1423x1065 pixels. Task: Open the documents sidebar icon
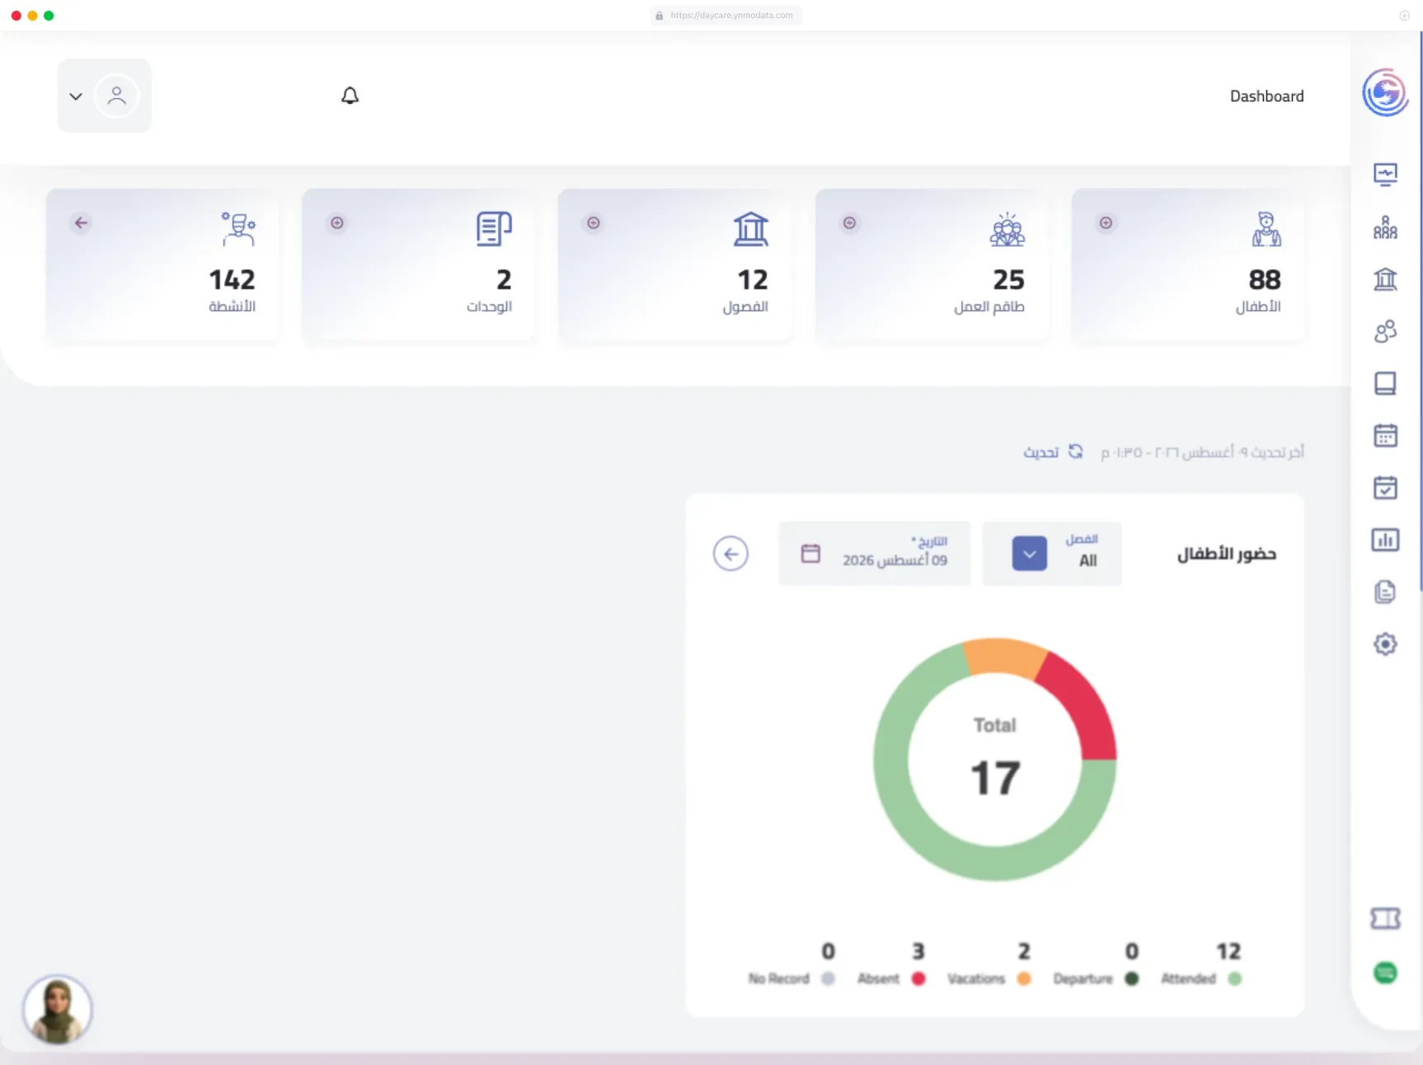pyautogui.click(x=1385, y=592)
